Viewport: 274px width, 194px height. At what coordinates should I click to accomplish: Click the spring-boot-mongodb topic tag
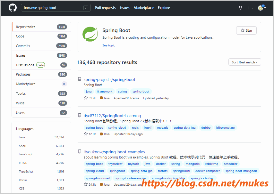(x=241, y=171)
